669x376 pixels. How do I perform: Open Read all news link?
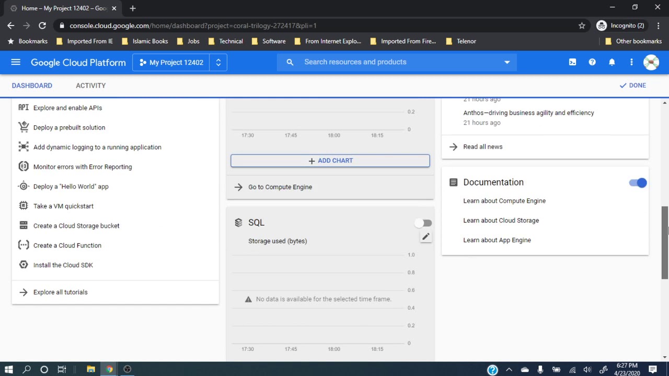pyautogui.click(x=483, y=147)
